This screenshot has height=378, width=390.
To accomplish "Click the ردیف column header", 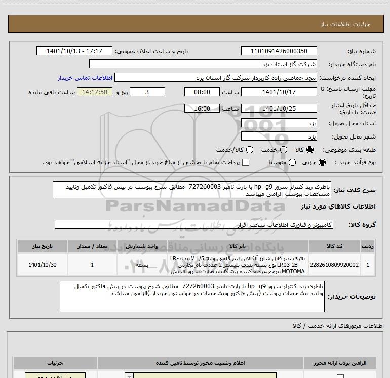I will click(368, 246).
